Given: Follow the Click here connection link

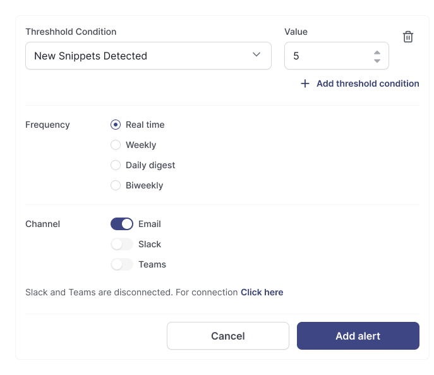Looking at the screenshot, I should click(x=262, y=292).
